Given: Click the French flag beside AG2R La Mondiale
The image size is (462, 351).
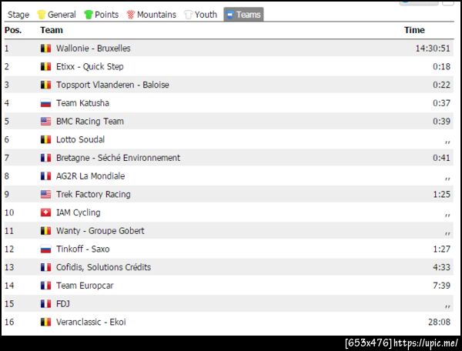Looking at the screenshot, I should pos(45,176).
